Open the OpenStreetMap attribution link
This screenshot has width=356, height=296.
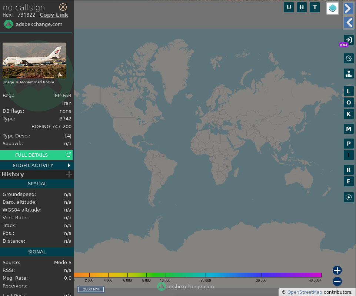pos(305,292)
